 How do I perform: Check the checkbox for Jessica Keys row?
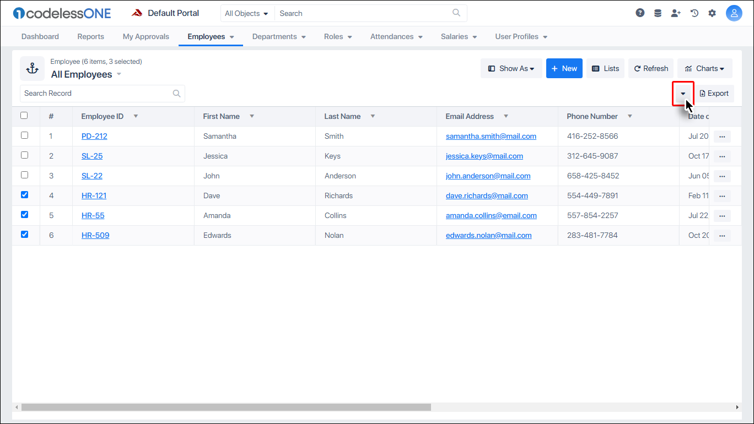coord(24,155)
